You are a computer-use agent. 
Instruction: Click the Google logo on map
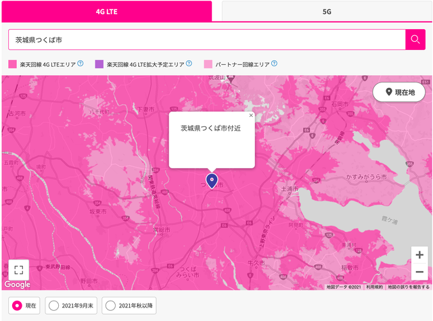(17, 285)
